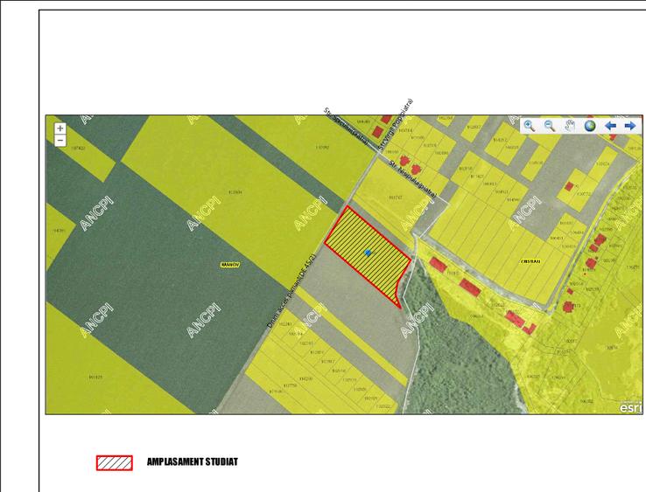646x492 pixels.
Task: Click the esri logo on map
Action: tap(630, 406)
